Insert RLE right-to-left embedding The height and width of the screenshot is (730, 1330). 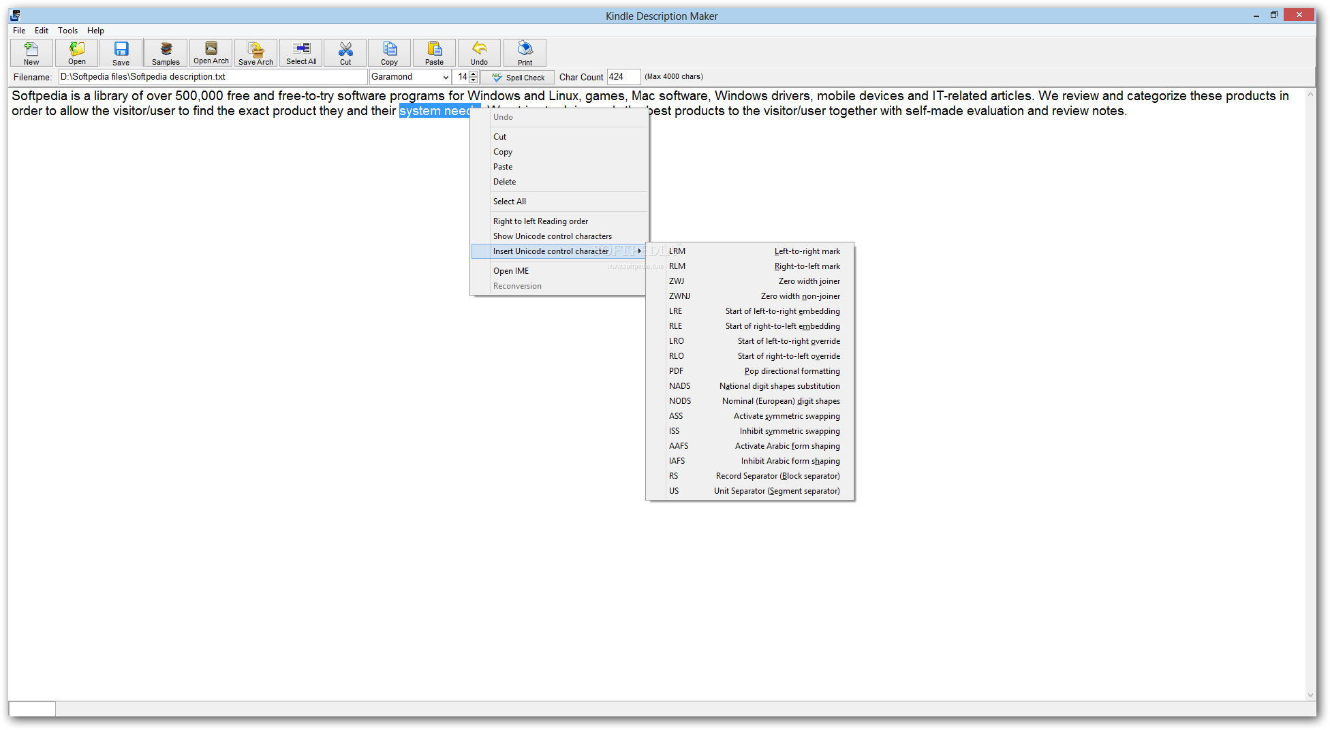(749, 326)
